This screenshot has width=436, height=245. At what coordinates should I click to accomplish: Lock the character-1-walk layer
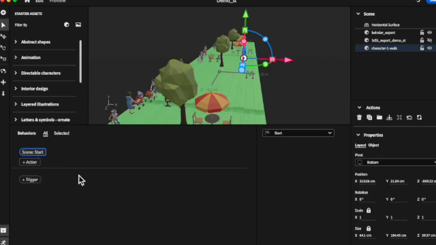422,48
